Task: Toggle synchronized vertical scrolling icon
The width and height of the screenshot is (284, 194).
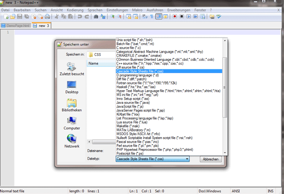Action: pos(128,17)
